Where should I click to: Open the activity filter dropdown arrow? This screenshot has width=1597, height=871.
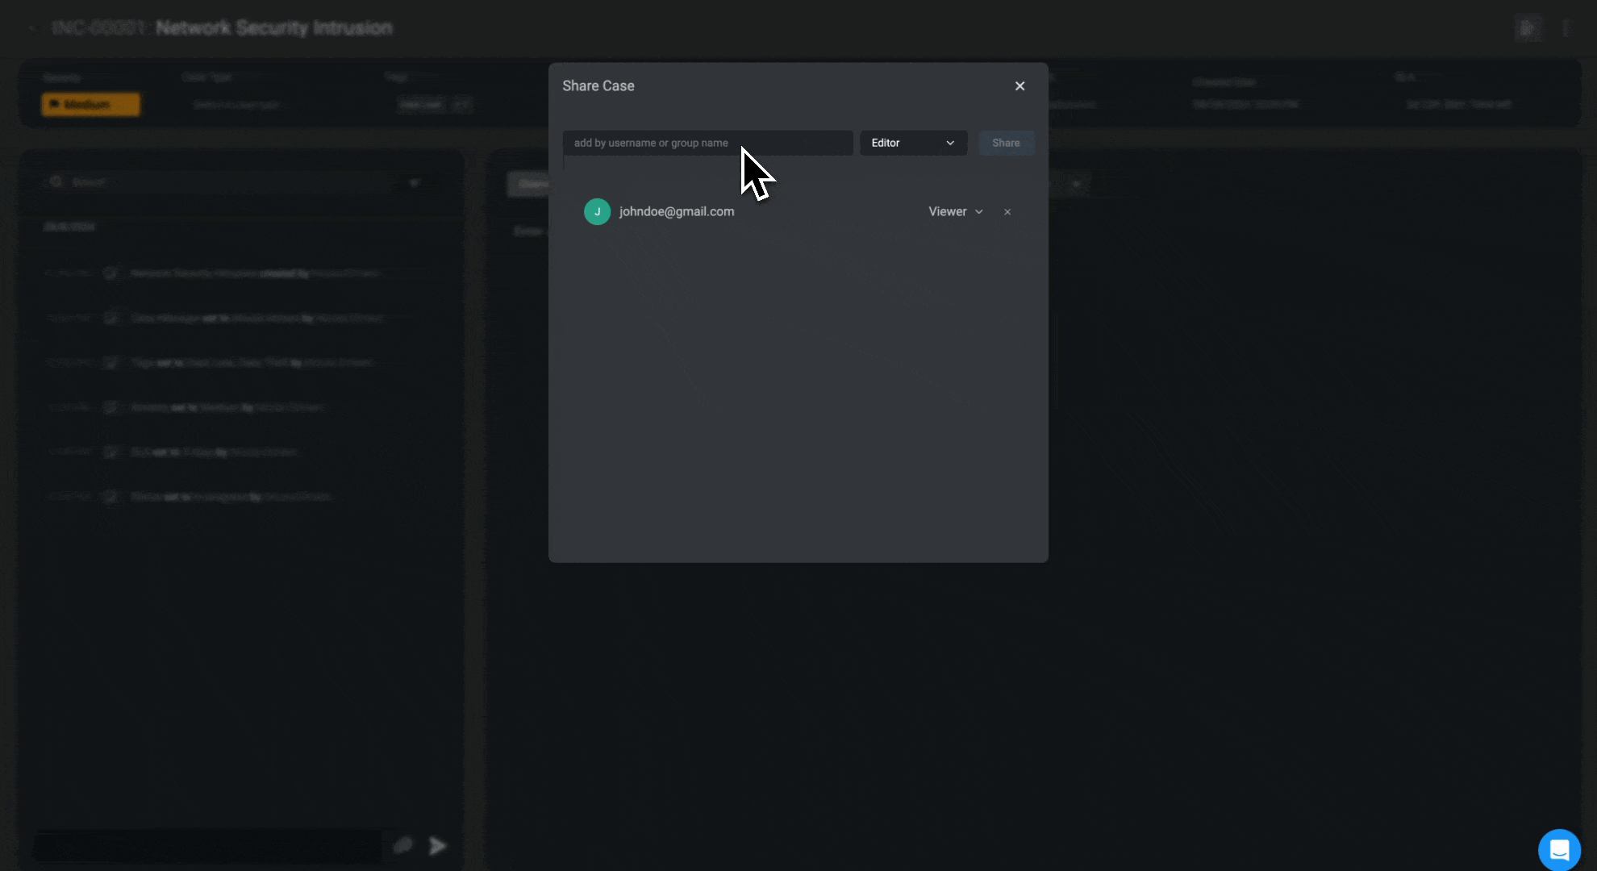[x=415, y=182]
